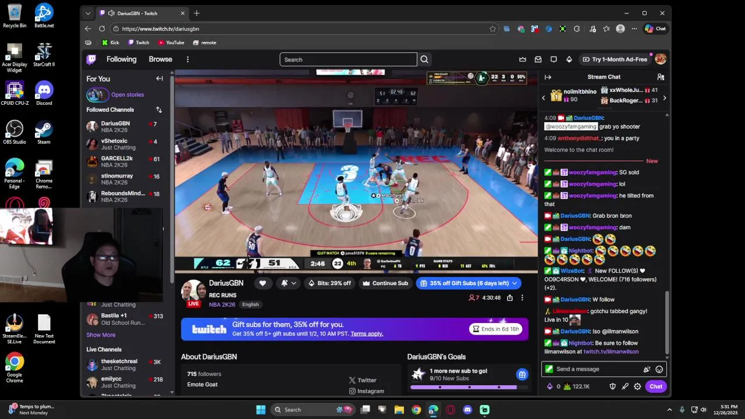Image resolution: width=745 pixels, height=419 pixels.
Task: Open the stream three-dot options menu
Action: tap(522, 298)
